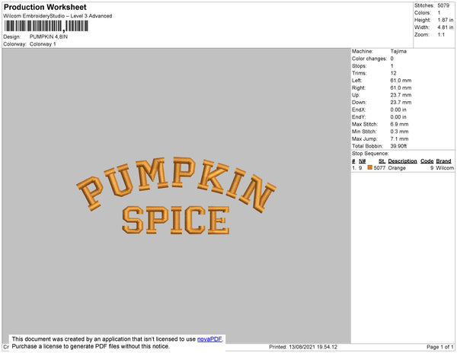Click the 'Stop Sequence:' heading
457x353 pixels.
370,154
